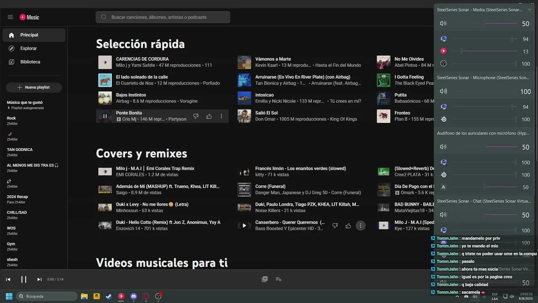Open Steam from the taskbar
This screenshot has width=538, height=303.
pos(109,296)
